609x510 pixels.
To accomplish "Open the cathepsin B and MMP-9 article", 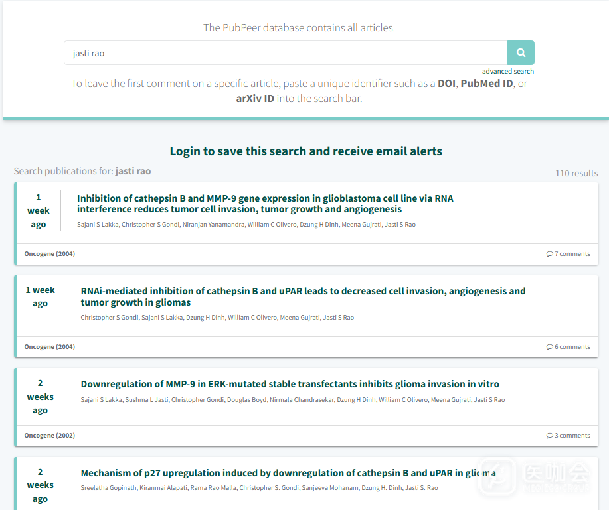I will coord(265,204).
